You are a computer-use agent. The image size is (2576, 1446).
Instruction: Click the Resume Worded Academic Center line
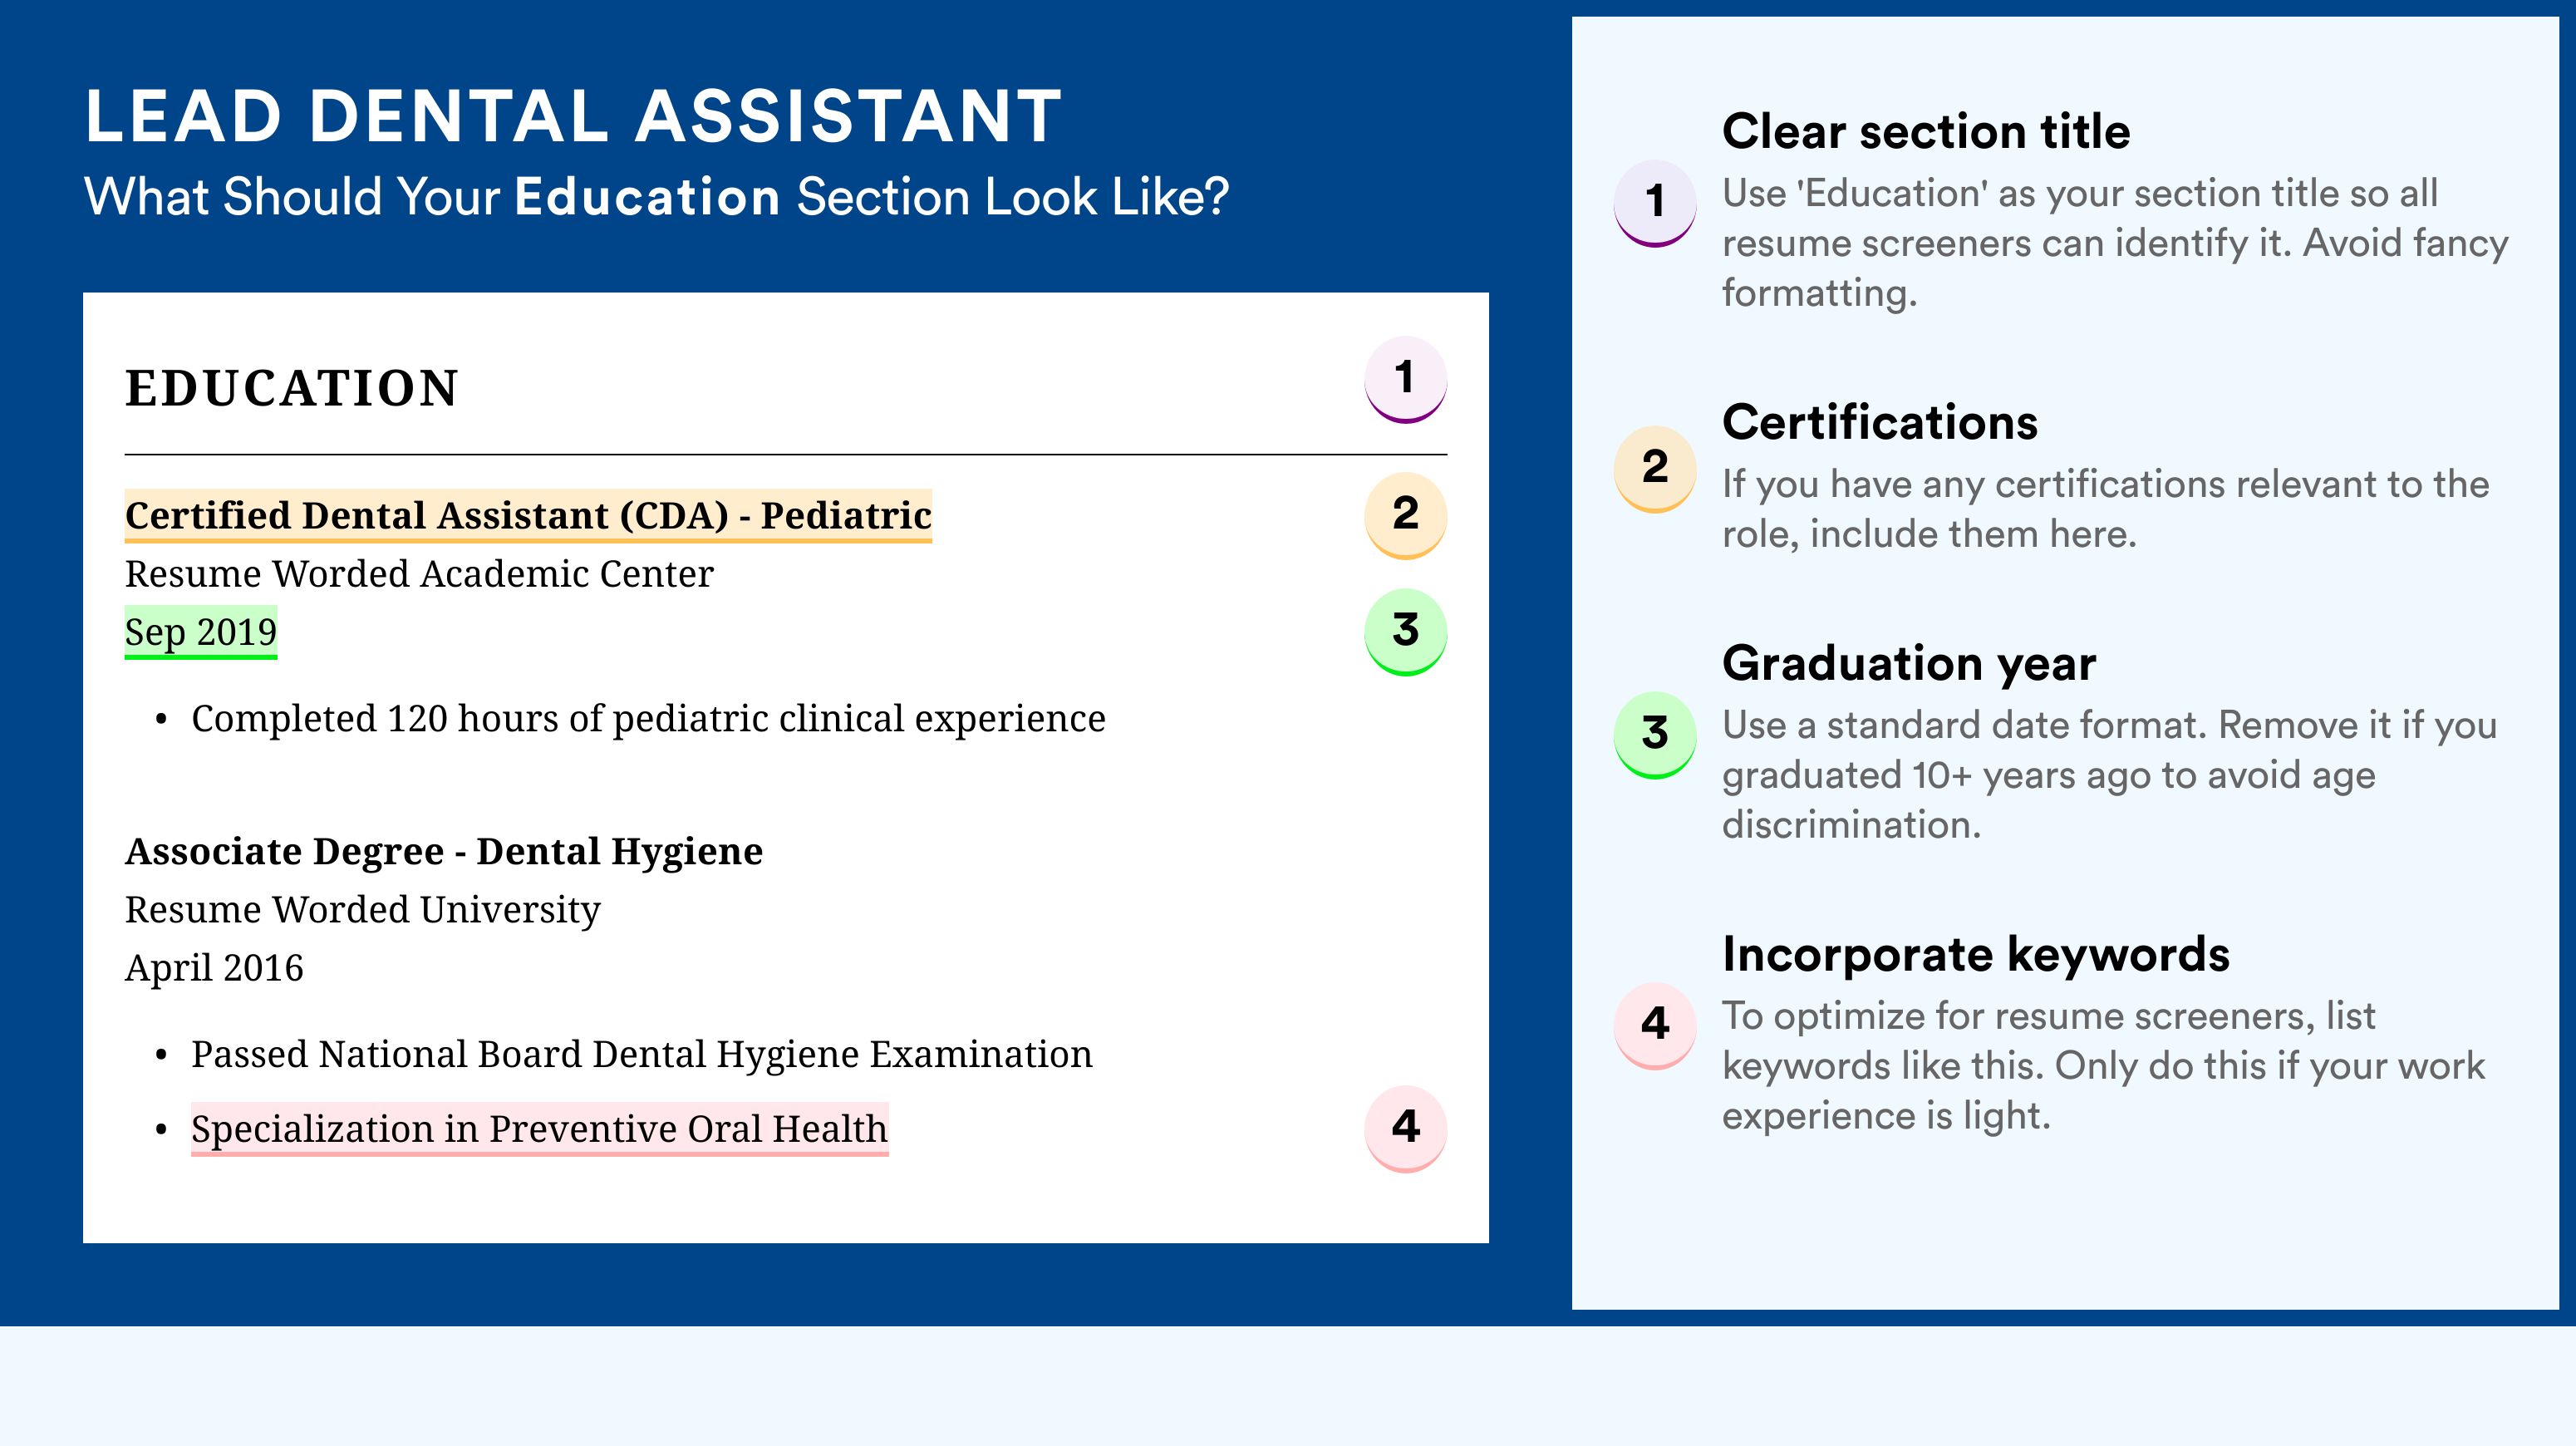(x=419, y=574)
